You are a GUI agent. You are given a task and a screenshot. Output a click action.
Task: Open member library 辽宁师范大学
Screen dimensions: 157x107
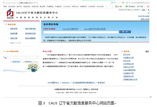click(x=128, y=64)
